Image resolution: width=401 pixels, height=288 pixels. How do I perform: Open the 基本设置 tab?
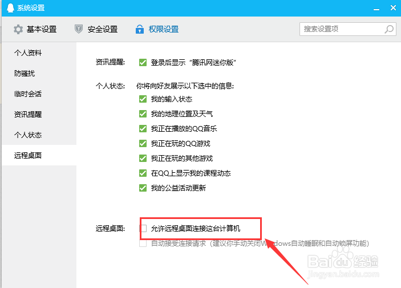point(35,29)
